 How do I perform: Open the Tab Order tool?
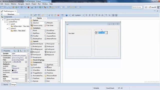pos(49,25)
